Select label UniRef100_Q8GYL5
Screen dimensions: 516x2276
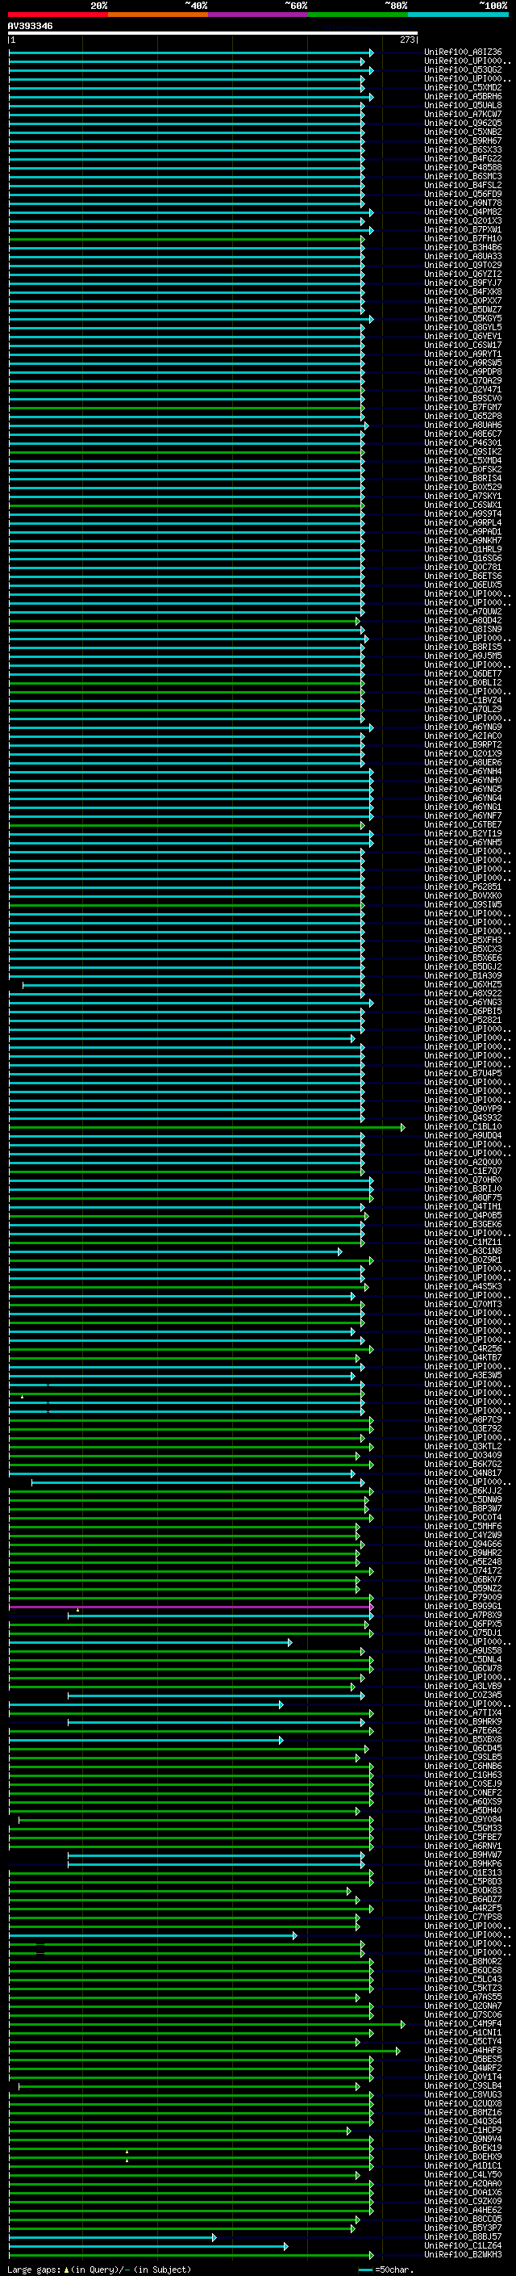(x=463, y=327)
